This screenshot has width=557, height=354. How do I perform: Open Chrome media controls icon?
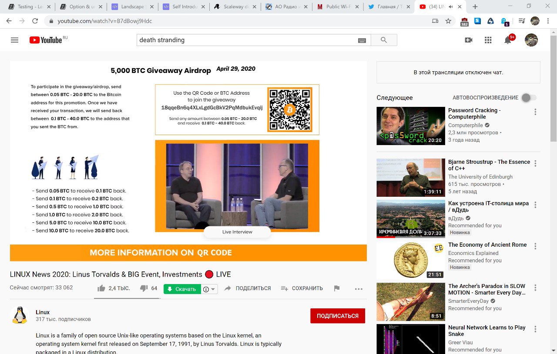click(522, 21)
